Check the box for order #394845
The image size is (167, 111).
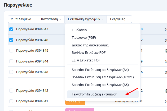tap(11, 51)
